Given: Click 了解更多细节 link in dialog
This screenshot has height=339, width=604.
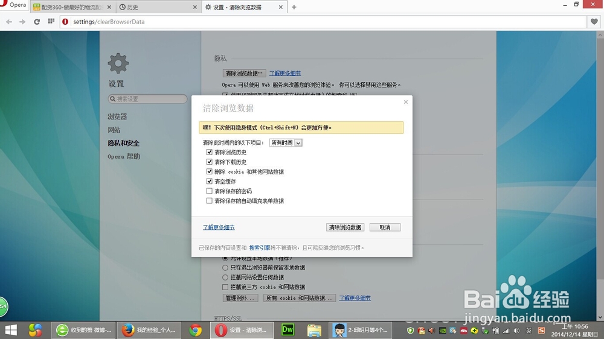Looking at the screenshot, I should point(219,227).
